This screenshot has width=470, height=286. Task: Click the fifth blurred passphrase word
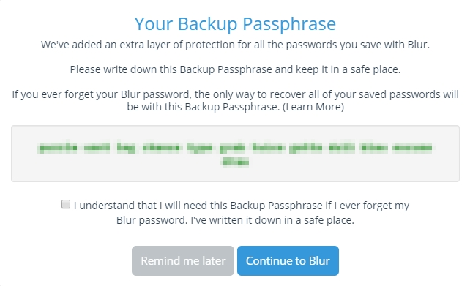tap(200, 147)
